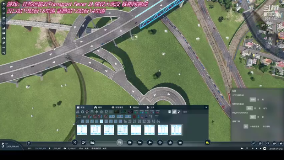Activate the magic wand upgrade tool
Screen dimensions: 284x160
click(179, 112)
